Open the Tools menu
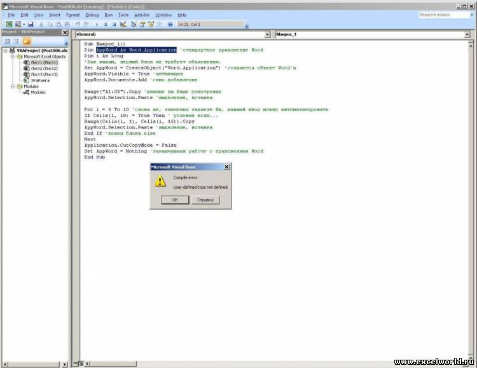This screenshot has height=368, width=477. (123, 15)
